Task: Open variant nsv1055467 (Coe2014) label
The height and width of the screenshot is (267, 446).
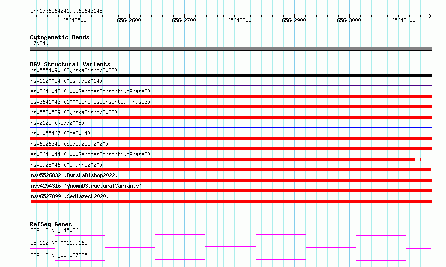Action: pos(60,133)
